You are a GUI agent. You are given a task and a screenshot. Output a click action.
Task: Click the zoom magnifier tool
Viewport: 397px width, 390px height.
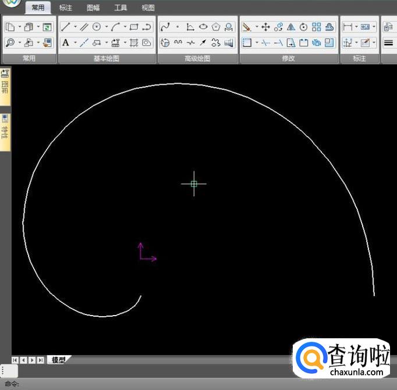tap(10, 42)
